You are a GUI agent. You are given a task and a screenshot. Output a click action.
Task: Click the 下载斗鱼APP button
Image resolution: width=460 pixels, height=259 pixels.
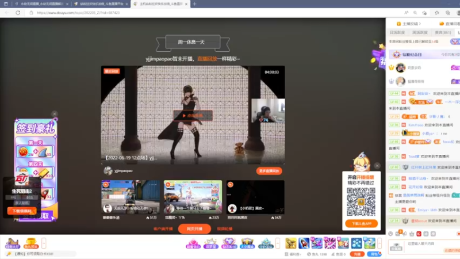[362, 223]
